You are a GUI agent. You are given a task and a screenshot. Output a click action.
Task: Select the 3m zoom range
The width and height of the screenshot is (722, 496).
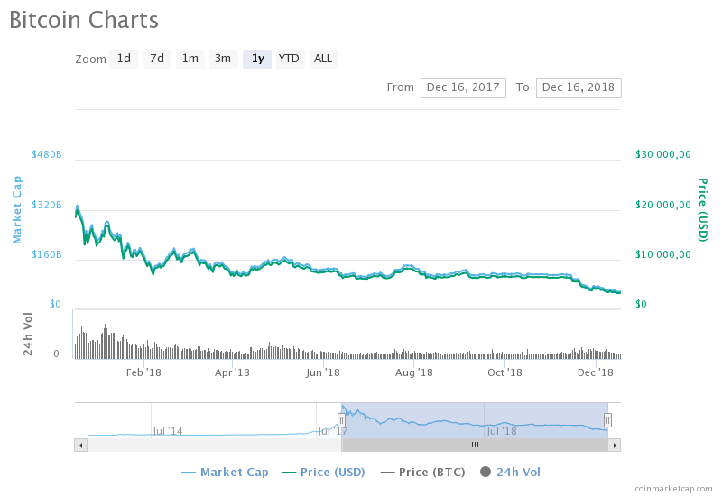click(223, 59)
